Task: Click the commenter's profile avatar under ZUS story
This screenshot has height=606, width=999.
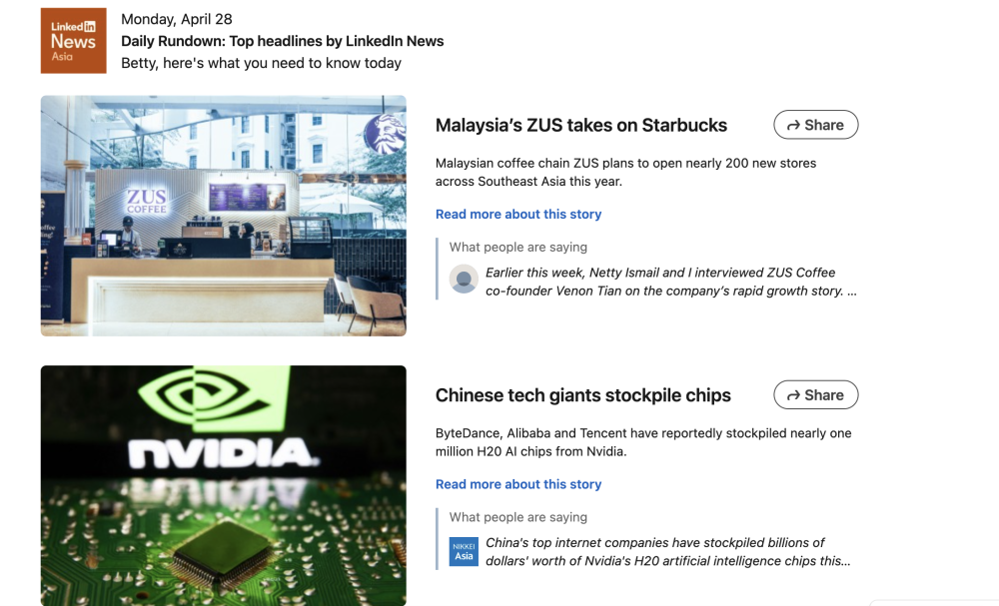Action: click(x=464, y=279)
